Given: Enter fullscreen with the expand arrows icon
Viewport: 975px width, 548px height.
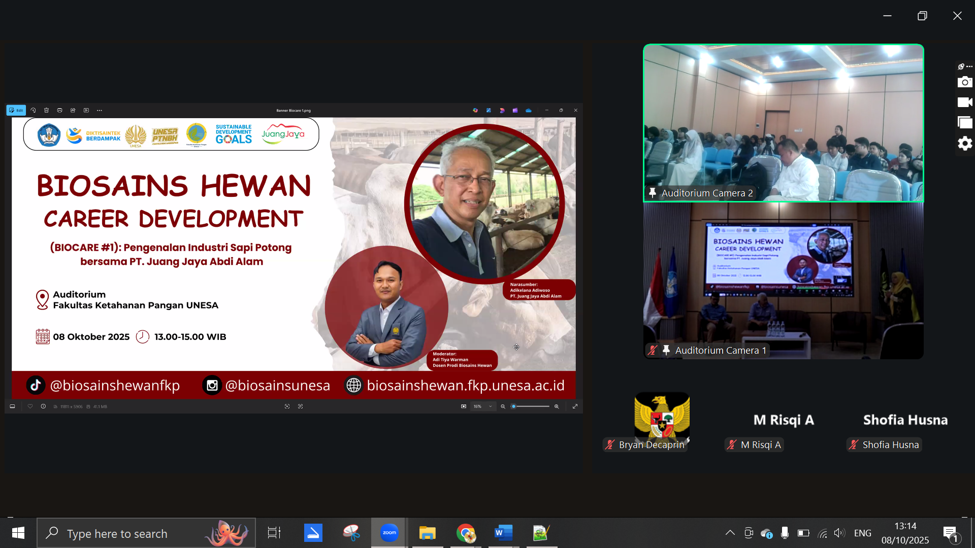Looking at the screenshot, I should click(x=575, y=406).
